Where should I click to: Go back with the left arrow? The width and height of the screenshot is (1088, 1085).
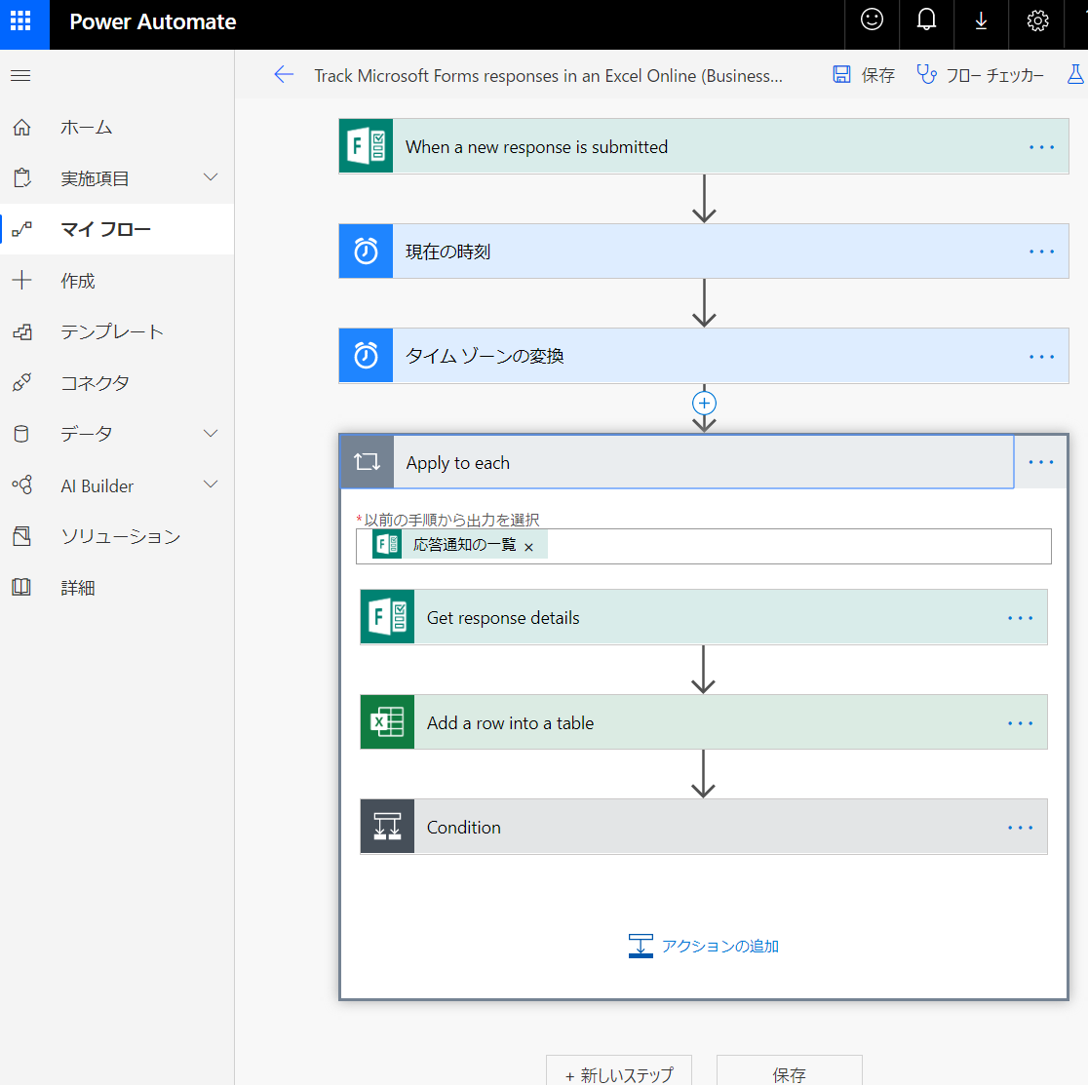click(x=284, y=75)
